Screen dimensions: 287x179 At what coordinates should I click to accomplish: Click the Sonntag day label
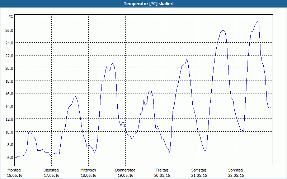[x=235, y=170]
